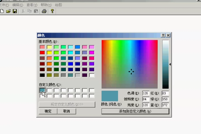The image size is (201, 134).
Task: Click the 确定 button
Action: click(x=48, y=111)
